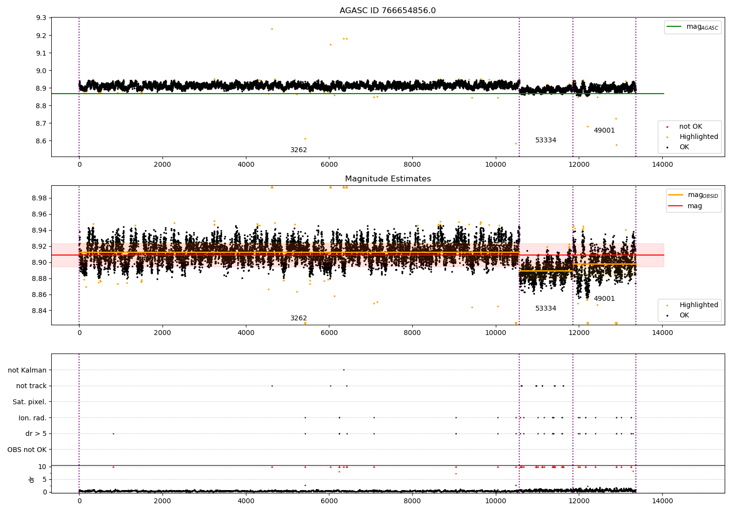Click the 14000 x-axis tick under the top plot
732x512 pixels.
662,165
